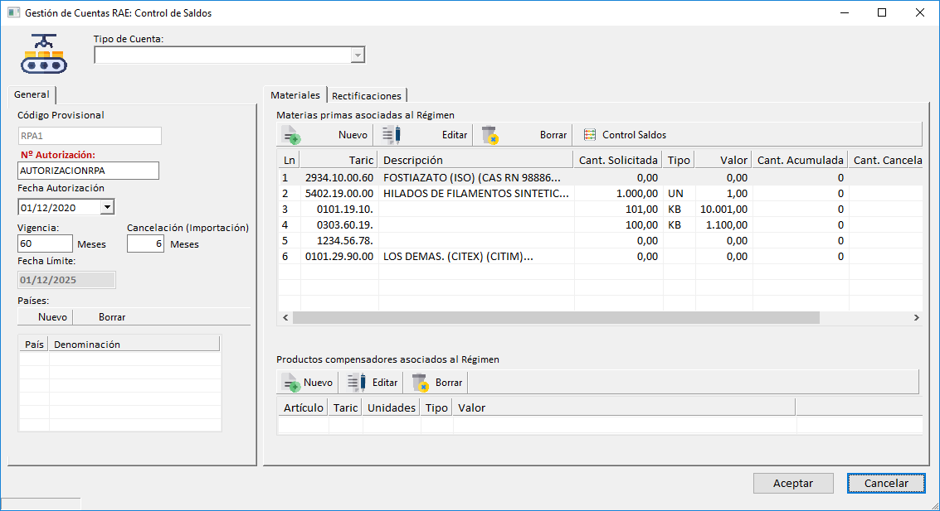Open the Fecha Autorización date picker arrow

pos(108,208)
